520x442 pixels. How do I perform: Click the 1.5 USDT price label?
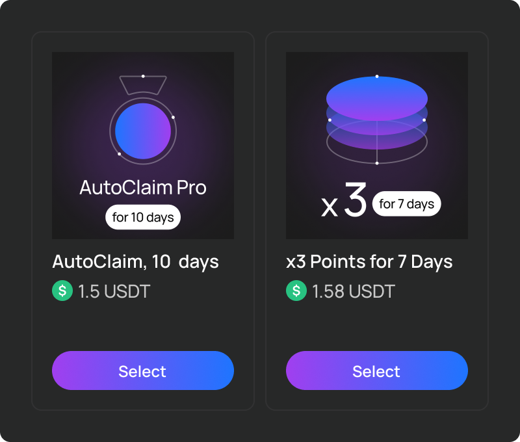pos(114,291)
